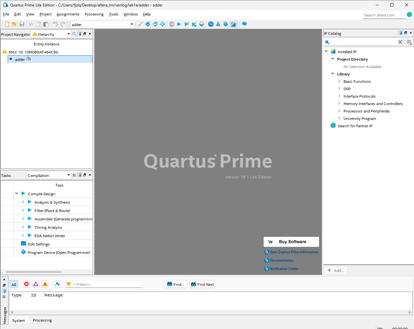Click the Save disk icon
The image size is (414, 329).
(22, 24)
